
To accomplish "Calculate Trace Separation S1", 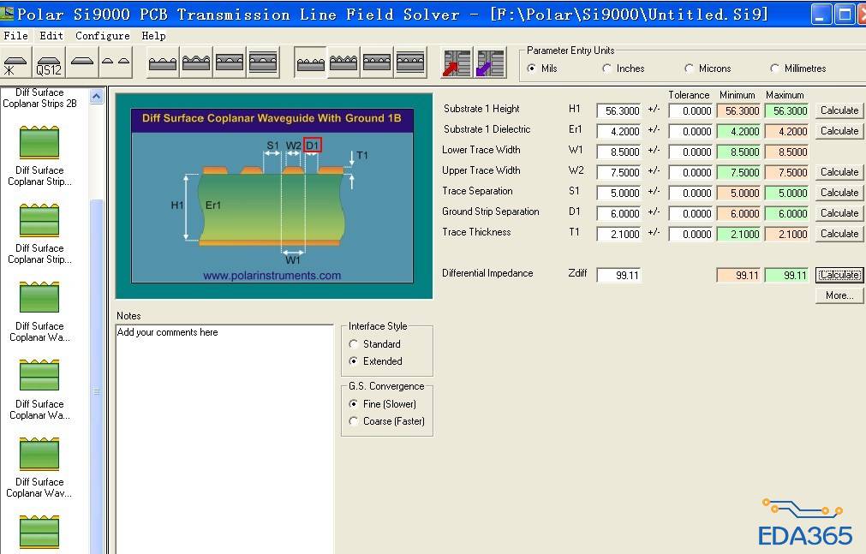I will click(839, 193).
